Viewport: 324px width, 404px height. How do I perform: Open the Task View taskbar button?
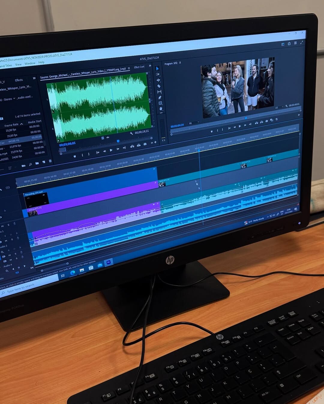click(x=63, y=276)
